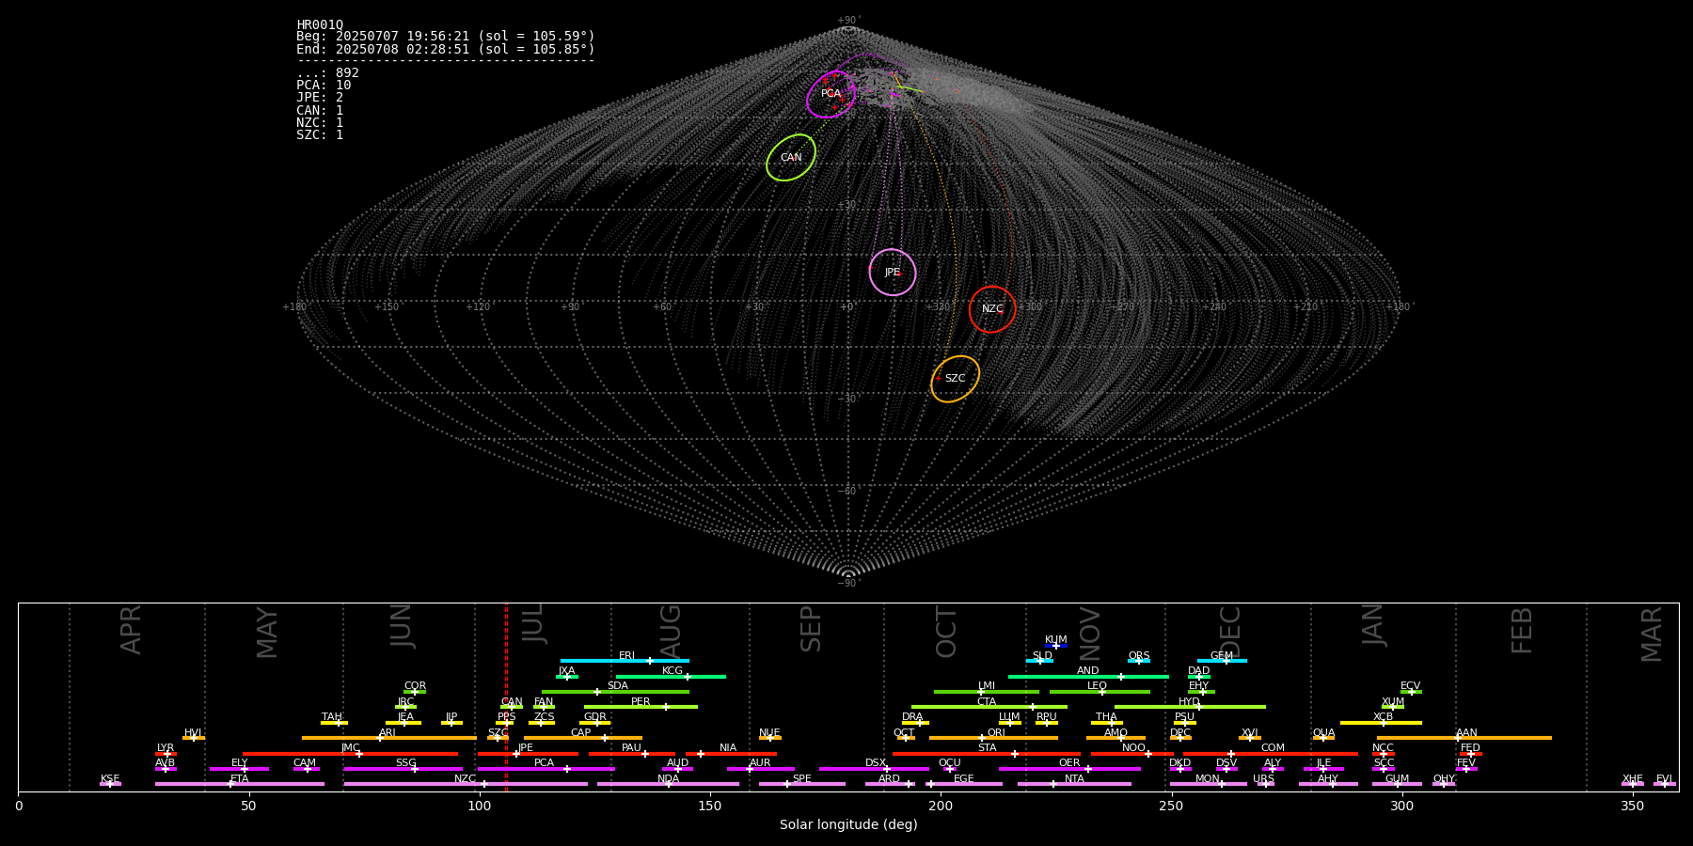Click the magenta PCA radiant ellipse on sky map

coord(831,94)
